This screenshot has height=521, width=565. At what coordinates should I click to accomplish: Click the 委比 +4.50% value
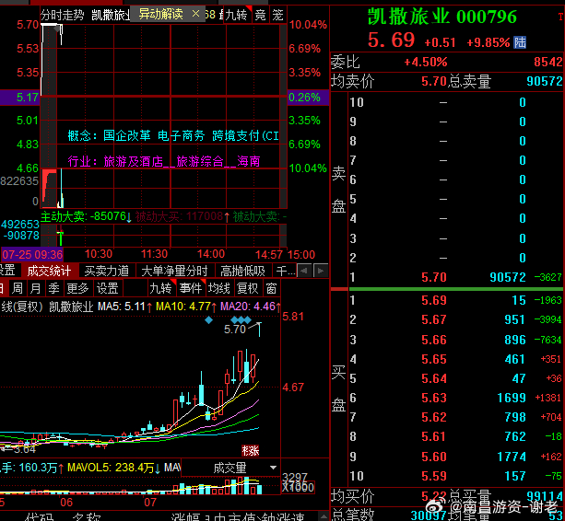pos(426,62)
